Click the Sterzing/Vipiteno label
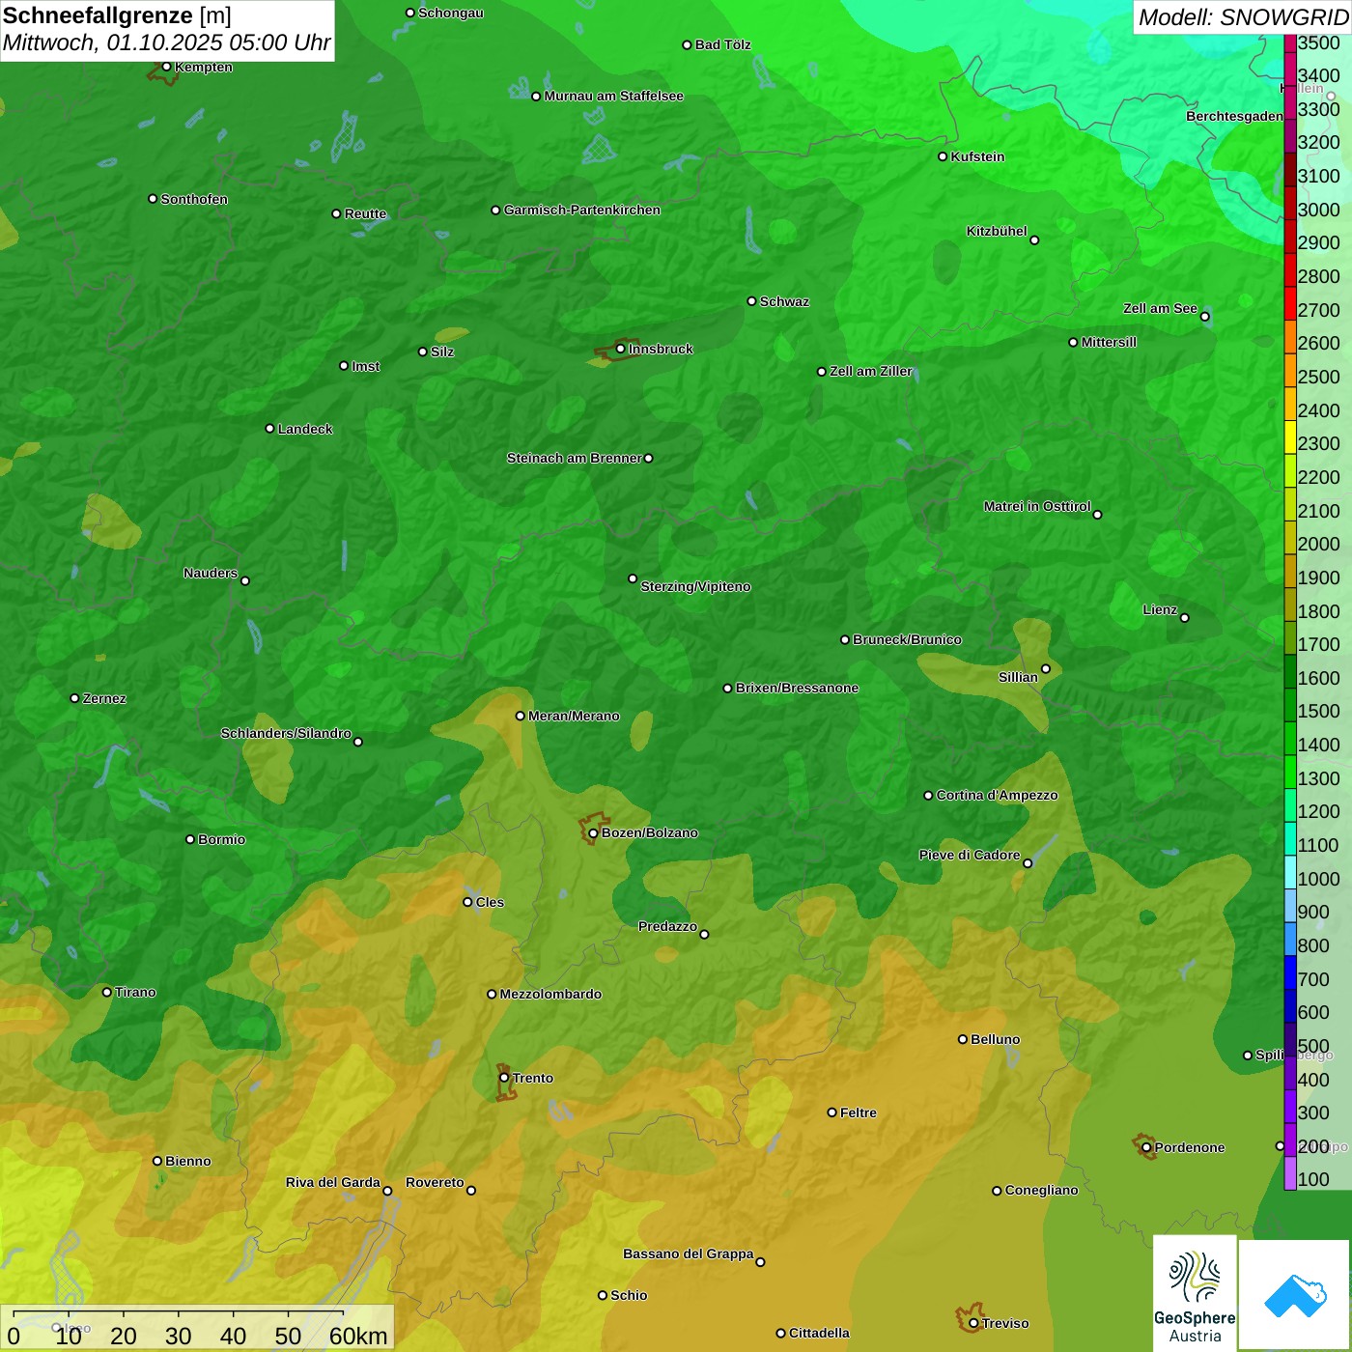This screenshot has height=1352, width=1352. coord(695,586)
